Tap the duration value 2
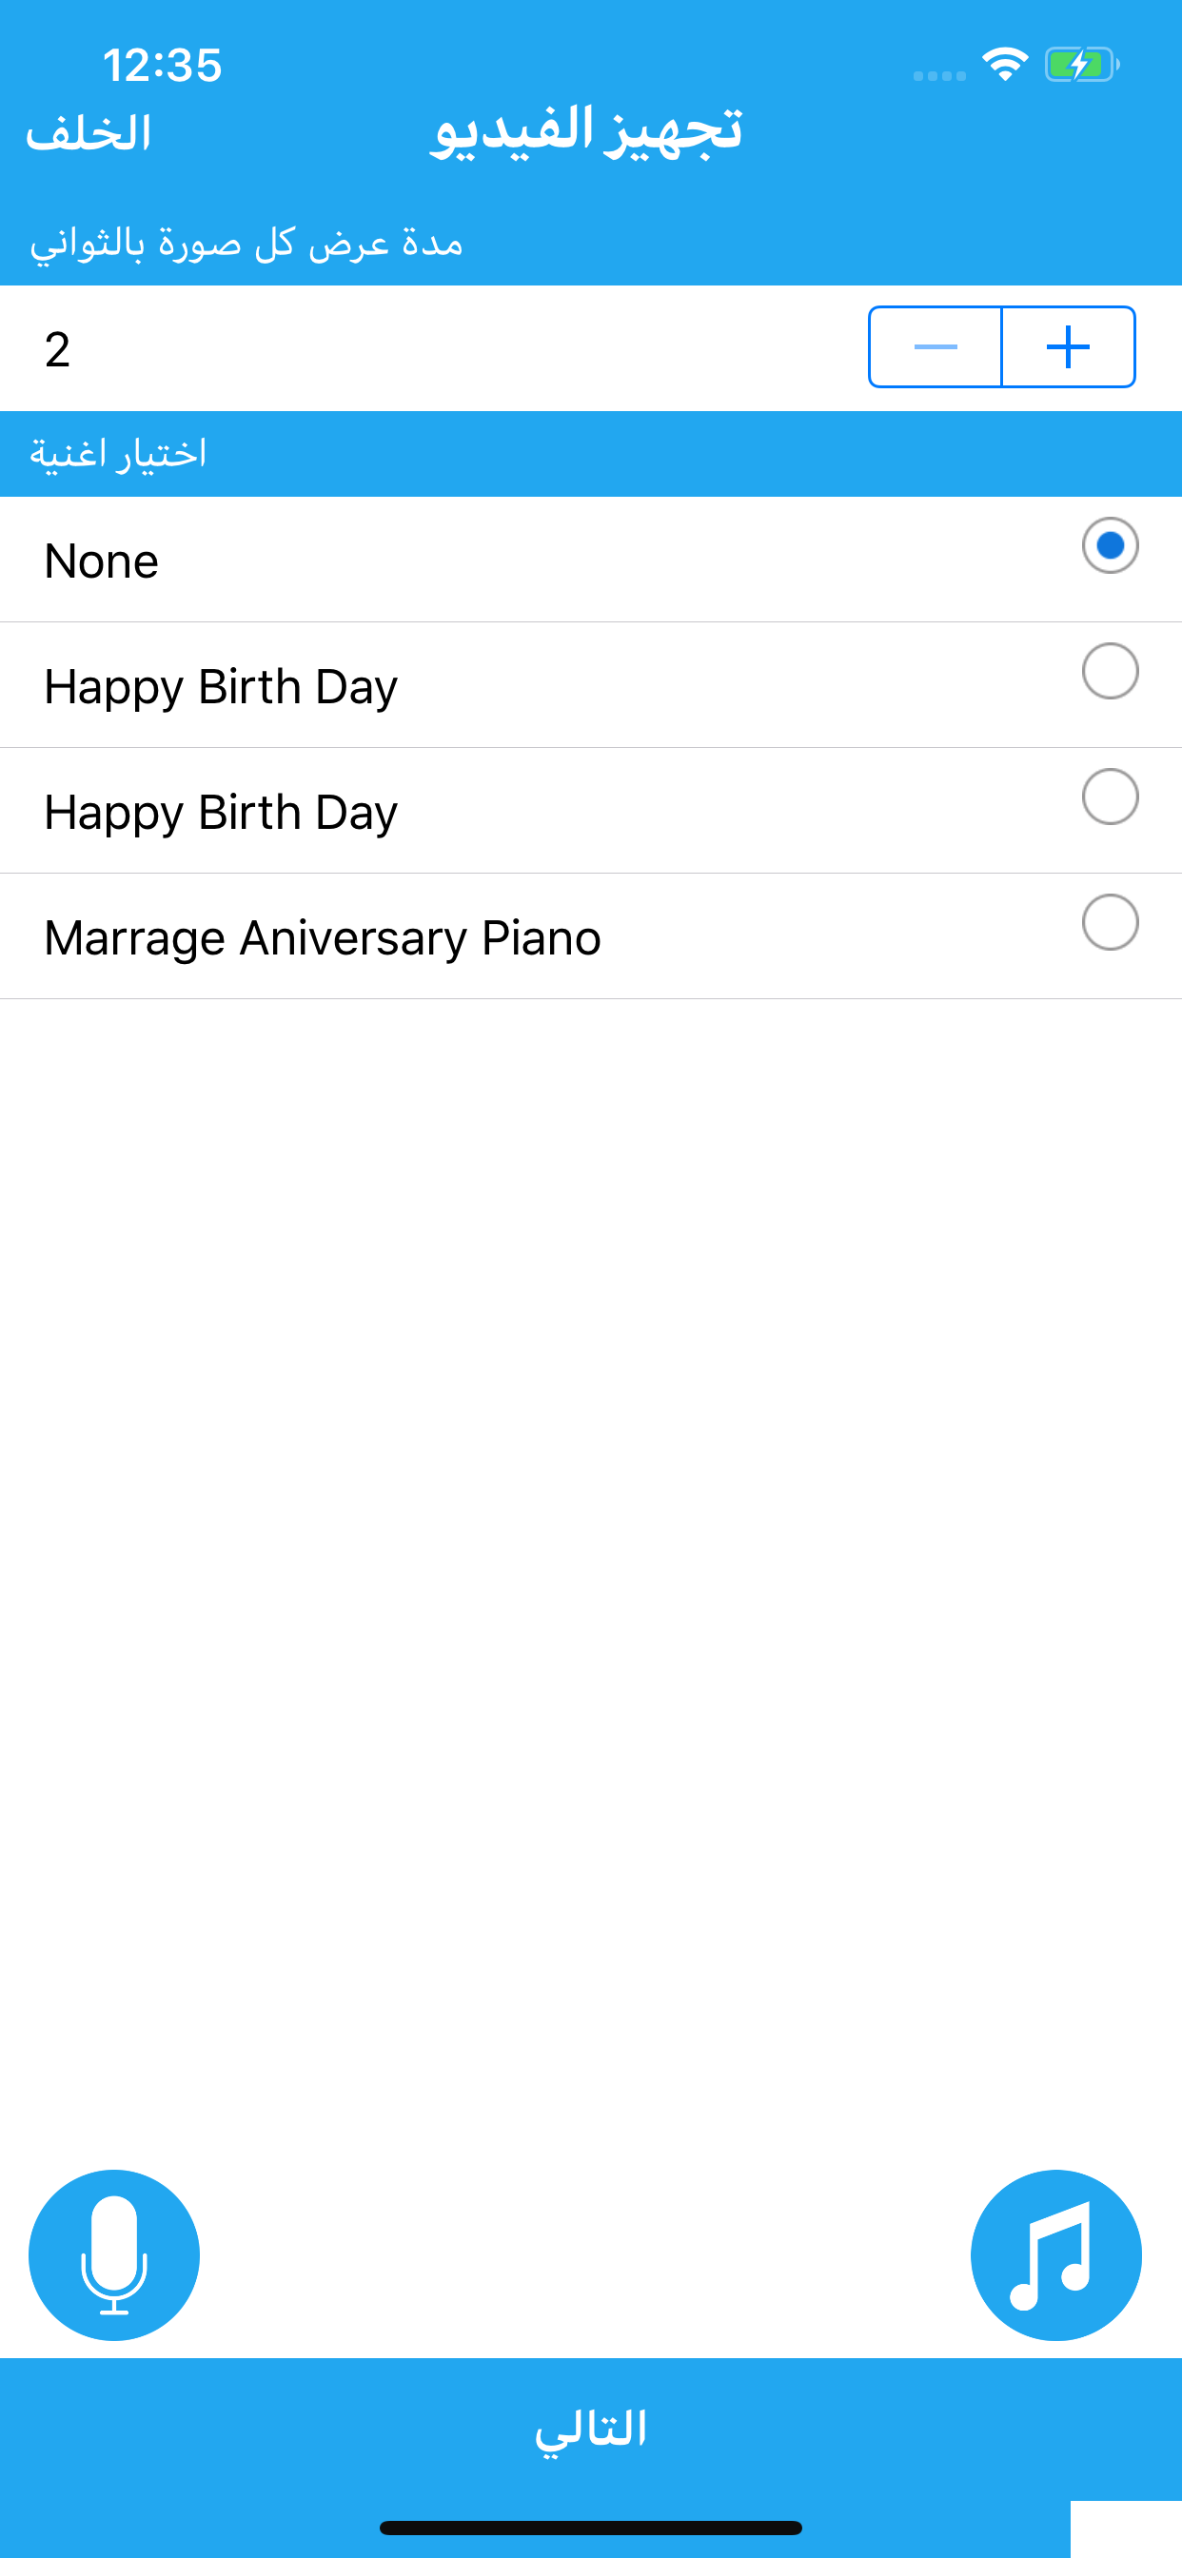This screenshot has height=2558, width=1182. 58,349
